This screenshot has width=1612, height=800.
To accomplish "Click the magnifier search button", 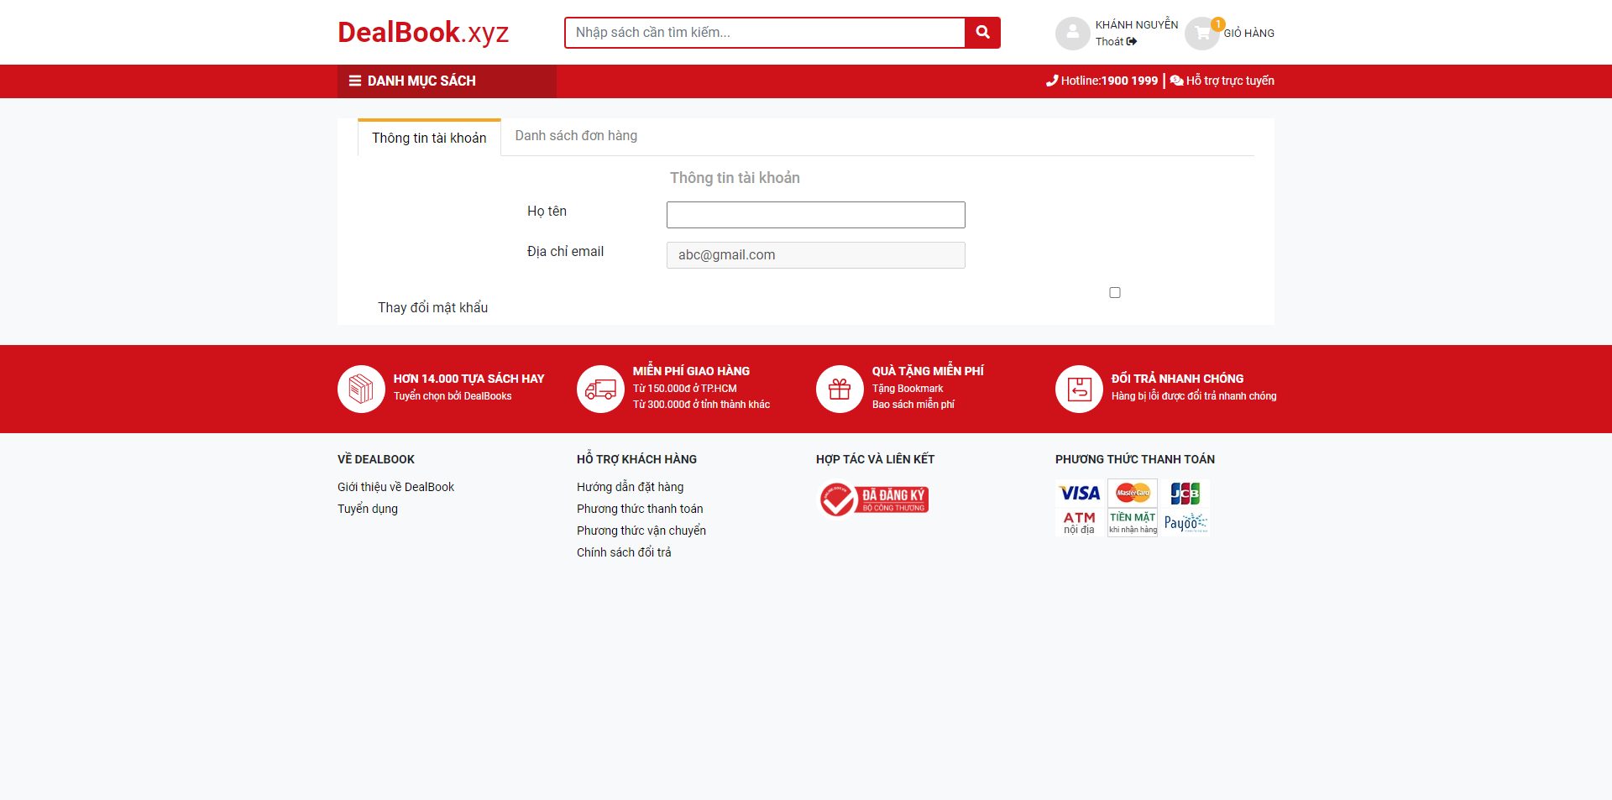I will pos(982,33).
